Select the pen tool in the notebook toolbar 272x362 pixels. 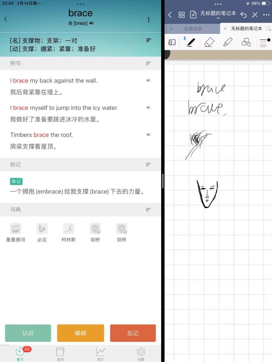point(191,42)
